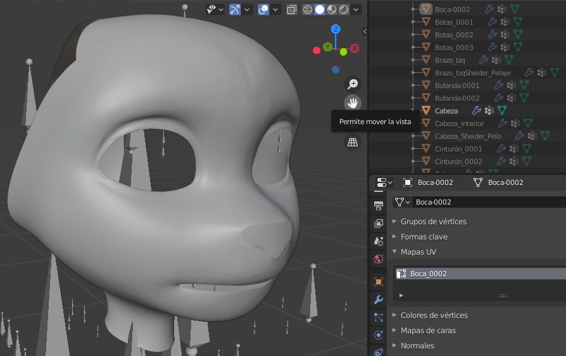Open the shading options dropdown
Viewport: 566px width, 356px height.
pyautogui.click(x=356, y=10)
